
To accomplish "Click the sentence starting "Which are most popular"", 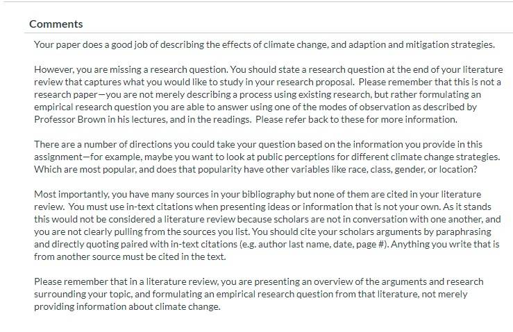I will 255,169.
